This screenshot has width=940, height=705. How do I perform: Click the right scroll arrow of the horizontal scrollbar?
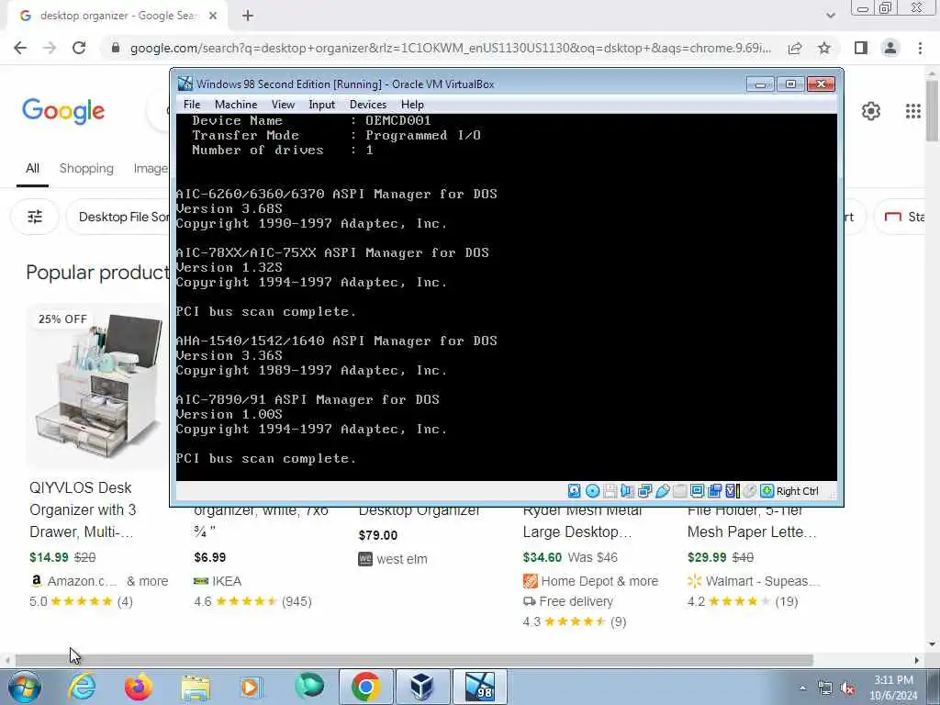tap(917, 660)
